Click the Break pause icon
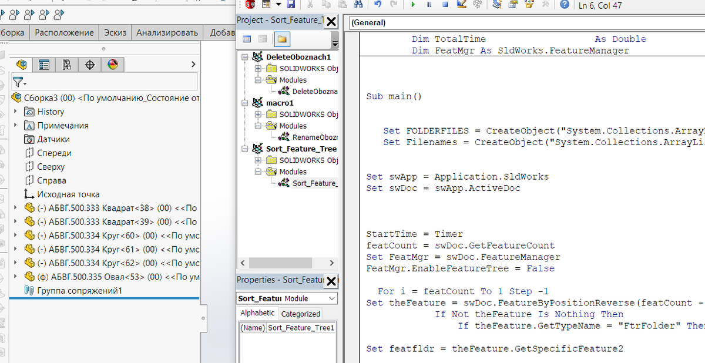Image resolution: width=705 pixels, height=363 pixels. (x=429, y=4)
